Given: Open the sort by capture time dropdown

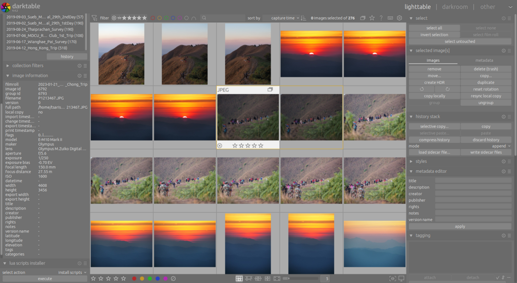Looking at the screenshot, I should [285, 18].
